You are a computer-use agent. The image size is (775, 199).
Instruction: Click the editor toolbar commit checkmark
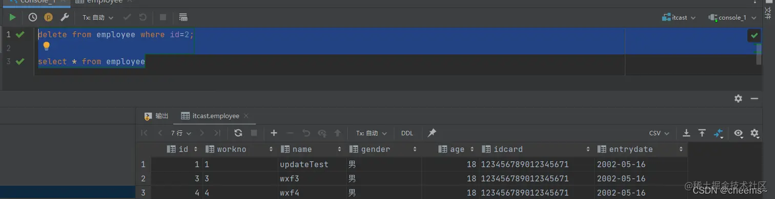[x=128, y=17]
